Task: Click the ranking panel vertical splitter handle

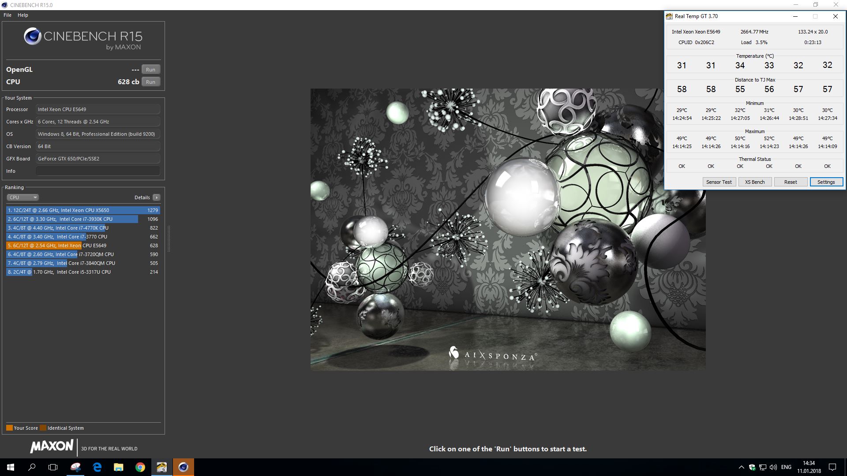Action: pos(169,238)
